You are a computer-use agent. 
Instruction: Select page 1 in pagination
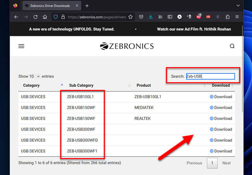coord(212,163)
